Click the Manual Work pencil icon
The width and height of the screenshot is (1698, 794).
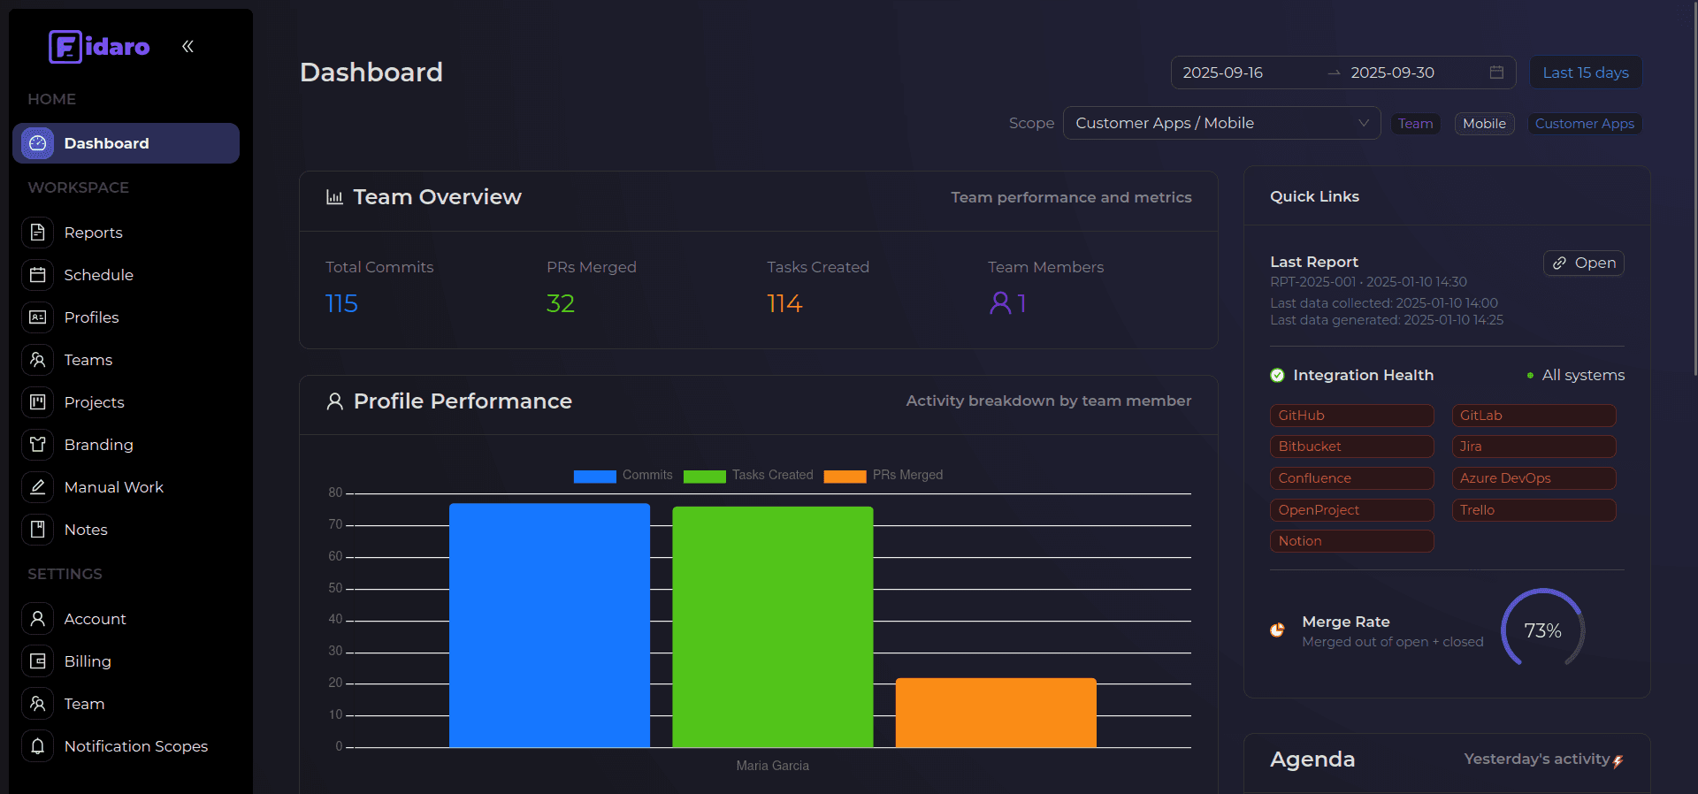pos(37,487)
